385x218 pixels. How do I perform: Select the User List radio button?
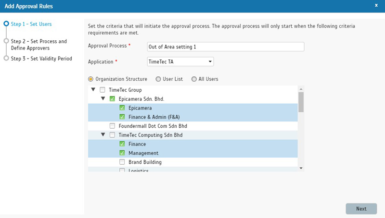[158, 79]
